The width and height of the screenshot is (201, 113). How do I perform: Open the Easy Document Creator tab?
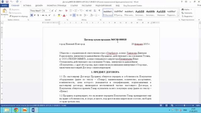tap(133, 6)
